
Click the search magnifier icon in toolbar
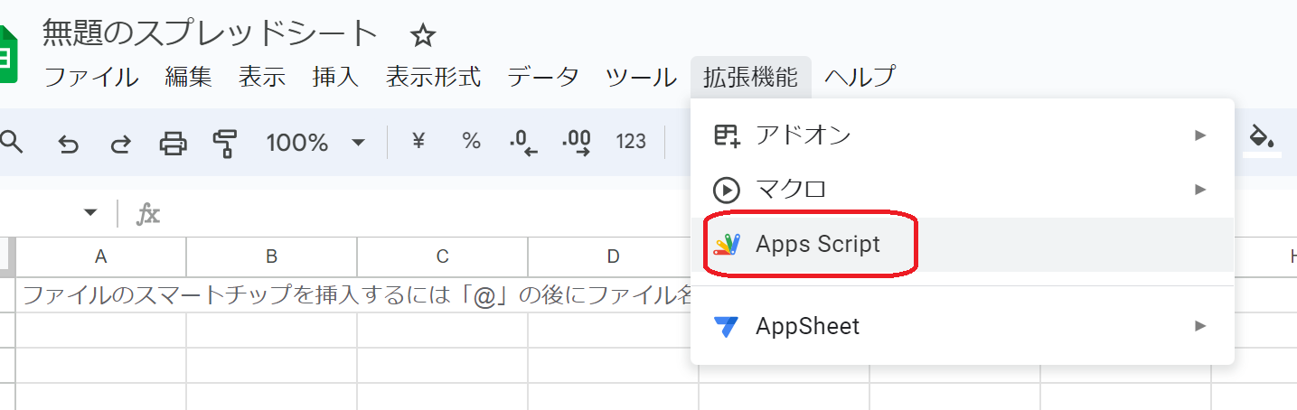click(11, 142)
